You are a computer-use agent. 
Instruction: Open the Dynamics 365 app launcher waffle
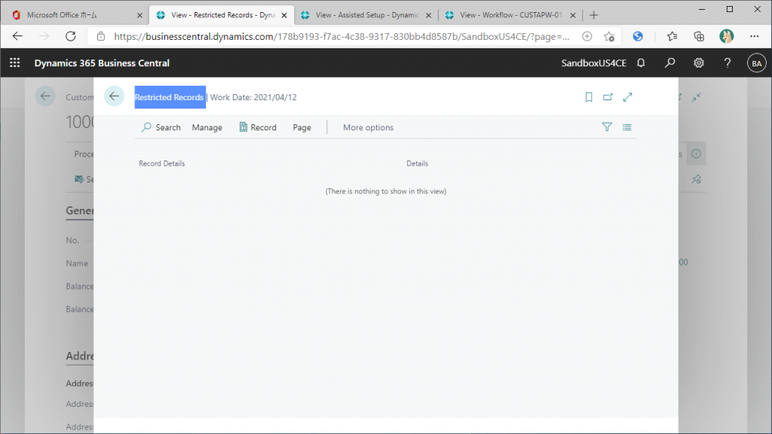(15, 63)
